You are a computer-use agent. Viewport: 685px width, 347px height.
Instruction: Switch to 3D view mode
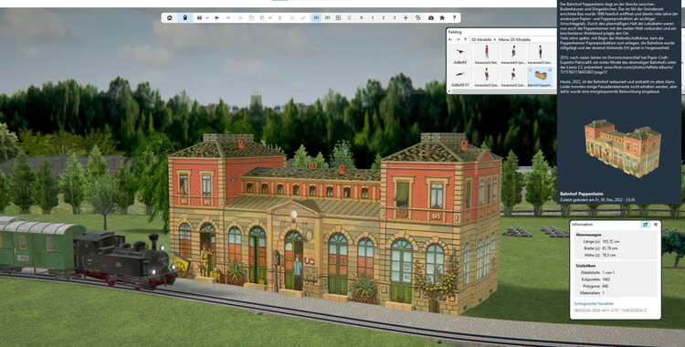pyautogui.click(x=316, y=18)
